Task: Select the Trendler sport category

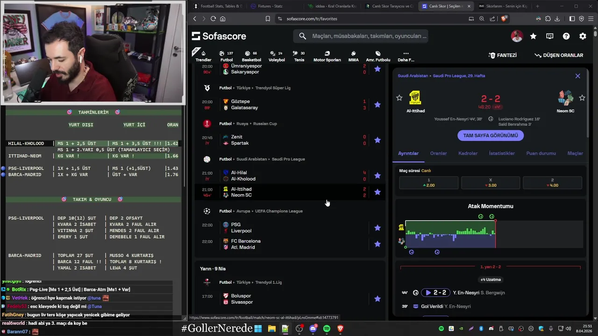Action: coord(203,56)
